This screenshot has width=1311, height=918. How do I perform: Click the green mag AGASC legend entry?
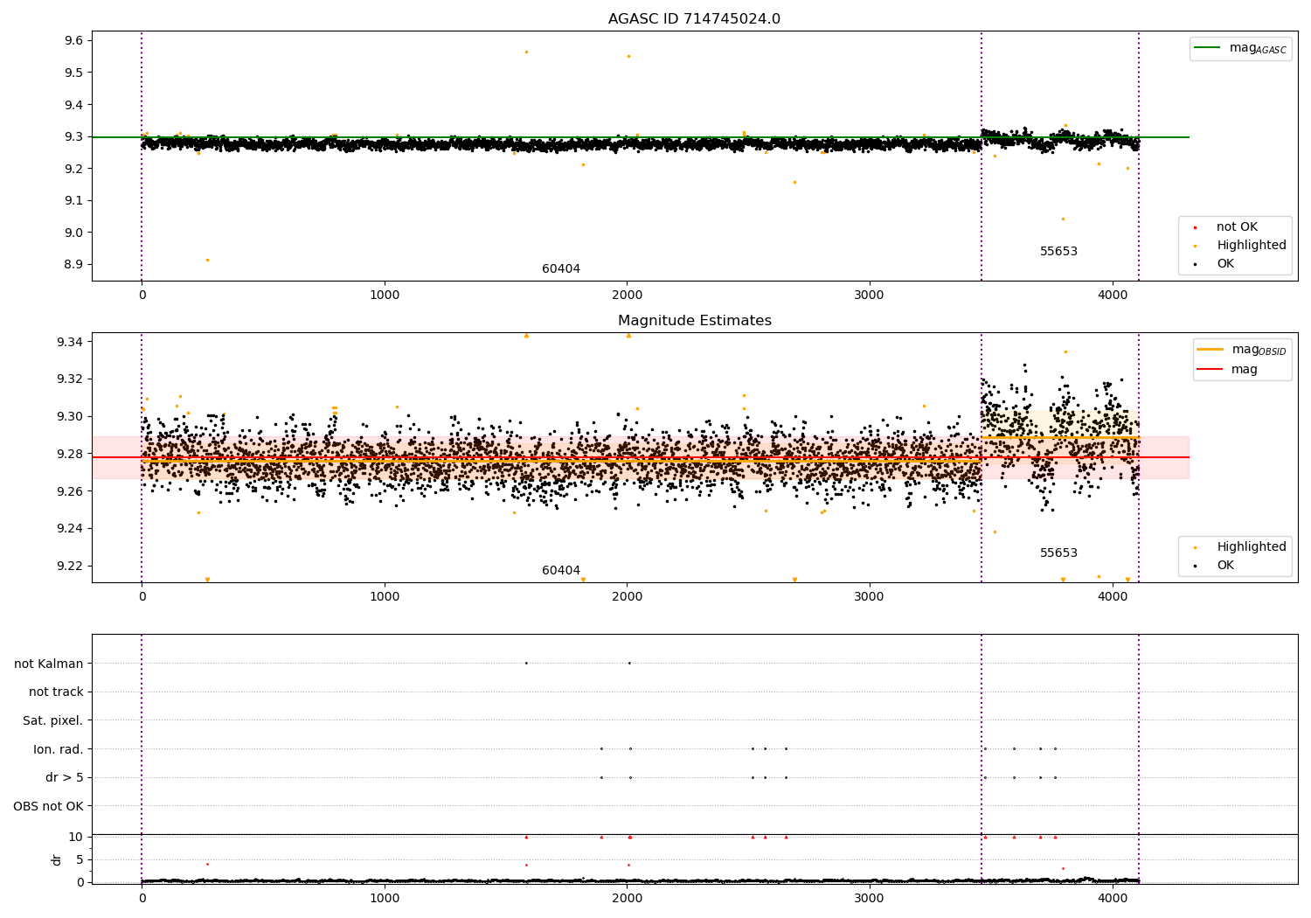click(x=1240, y=49)
